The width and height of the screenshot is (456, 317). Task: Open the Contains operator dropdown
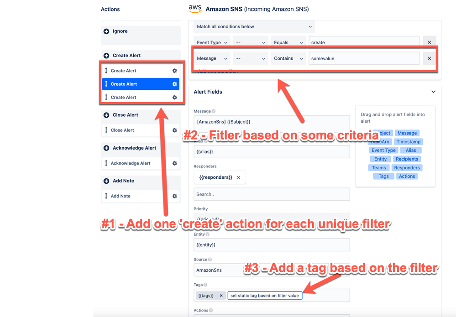tap(288, 58)
